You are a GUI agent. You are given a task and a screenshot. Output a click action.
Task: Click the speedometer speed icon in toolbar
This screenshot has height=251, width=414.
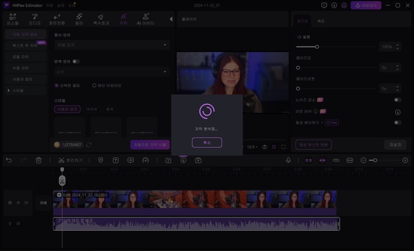[146, 161]
